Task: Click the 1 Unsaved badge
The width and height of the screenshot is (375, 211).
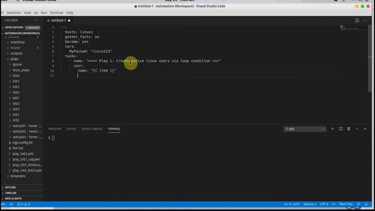Action: click(33, 28)
